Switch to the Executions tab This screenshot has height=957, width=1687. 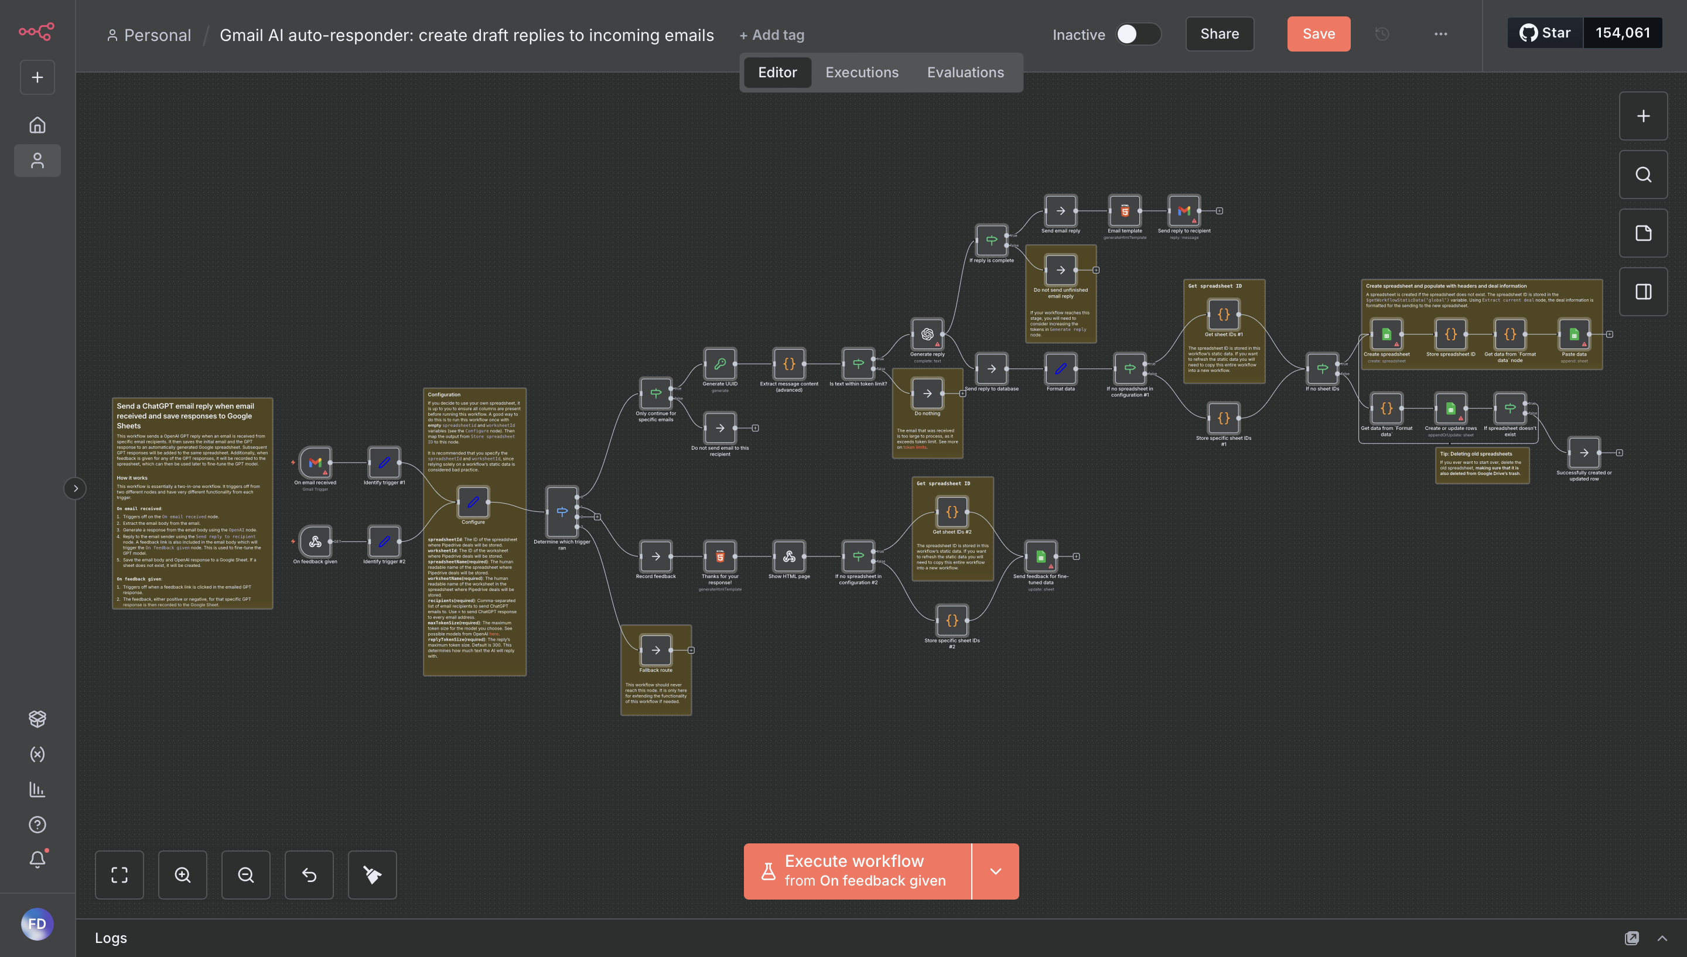tap(862, 72)
